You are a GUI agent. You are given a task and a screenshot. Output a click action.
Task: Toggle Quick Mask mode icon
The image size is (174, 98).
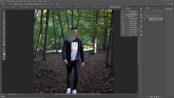(4, 57)
